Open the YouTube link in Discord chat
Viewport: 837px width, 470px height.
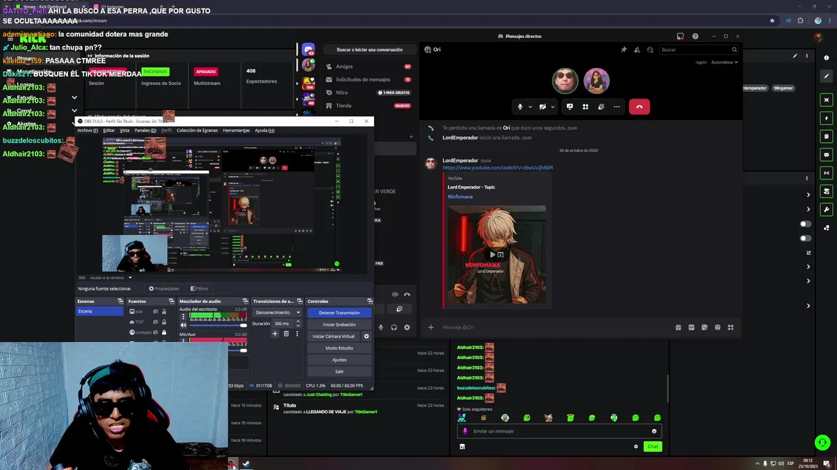498,168
